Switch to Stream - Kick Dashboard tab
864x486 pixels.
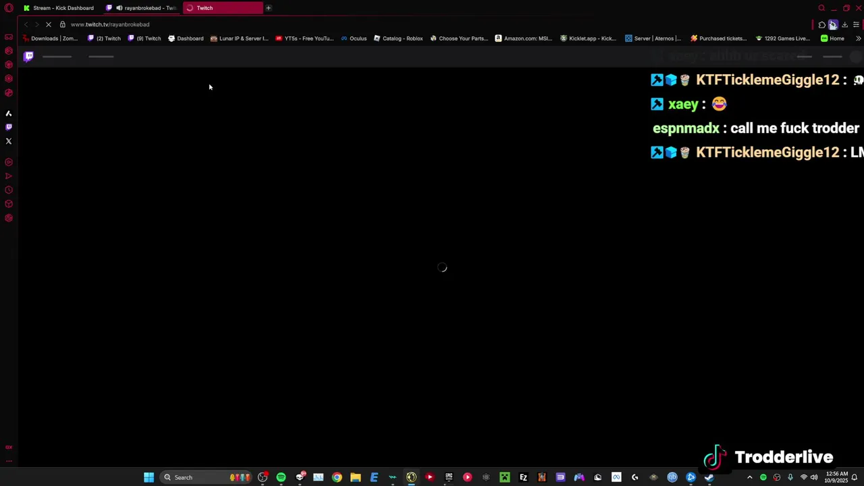(x=59, y=8)
